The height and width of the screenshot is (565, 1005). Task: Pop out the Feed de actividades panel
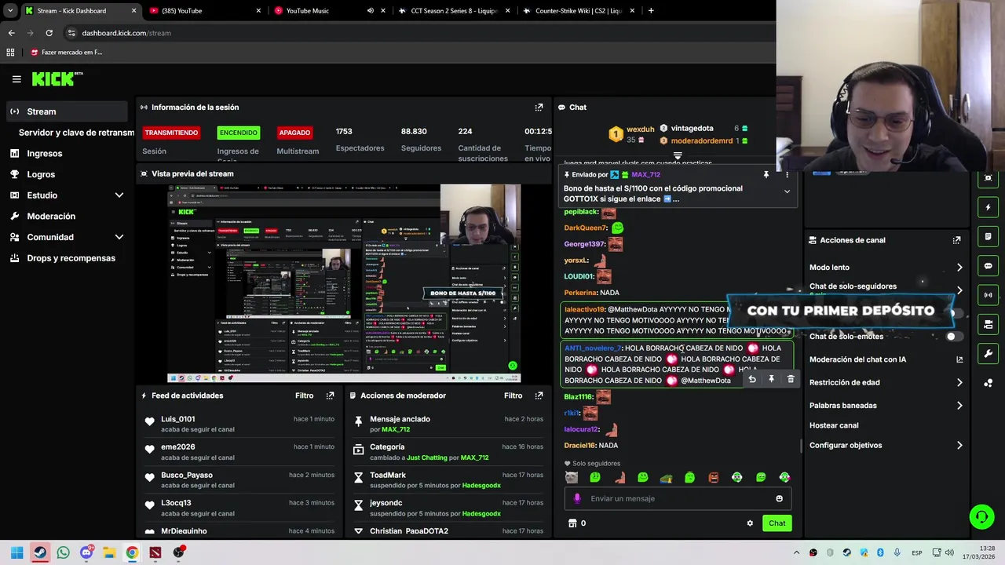(x=330, y=395)
